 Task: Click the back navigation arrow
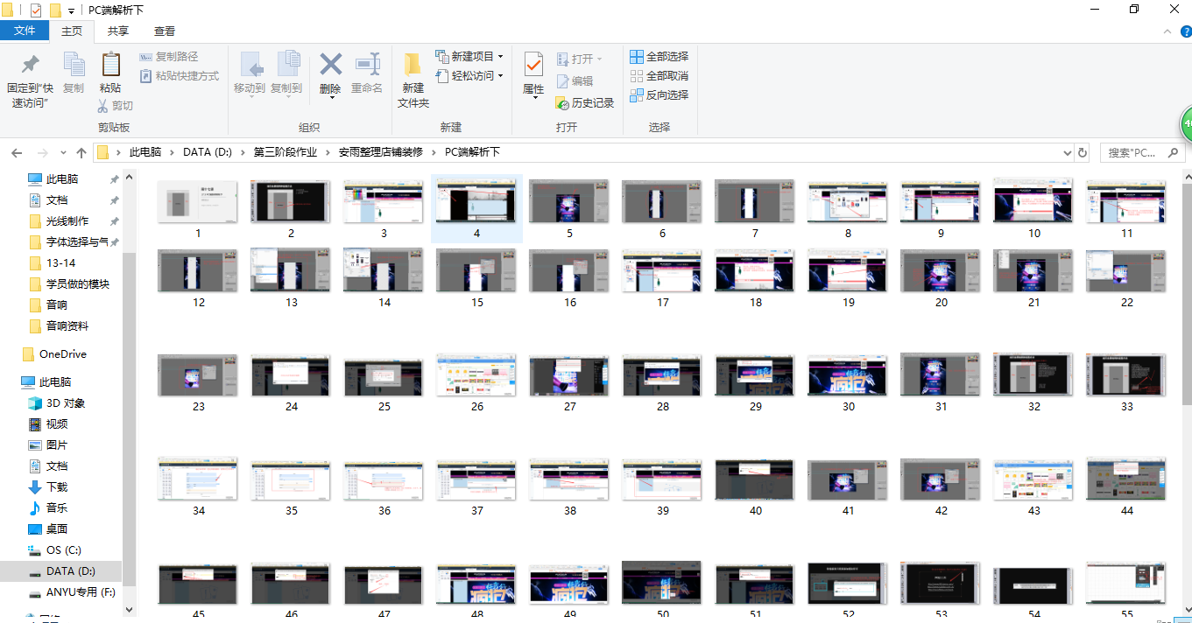(17, 151)
